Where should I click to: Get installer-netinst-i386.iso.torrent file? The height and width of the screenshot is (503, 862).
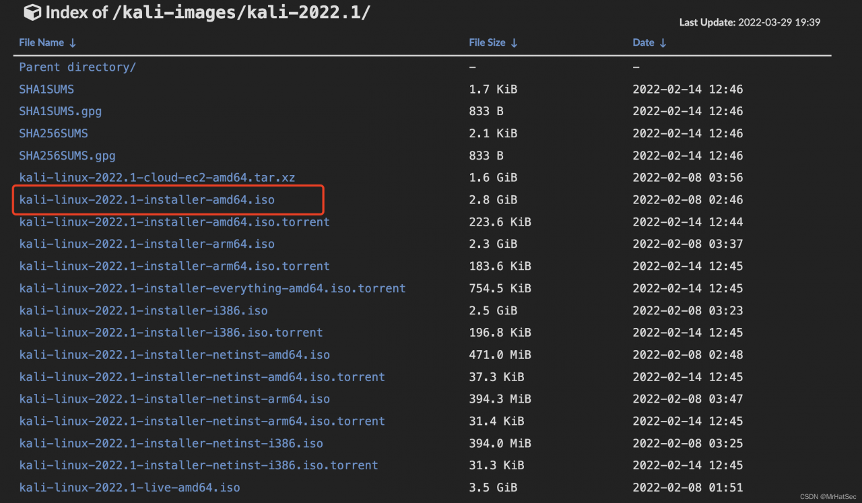pyautogui.click(x=199, y=465)
